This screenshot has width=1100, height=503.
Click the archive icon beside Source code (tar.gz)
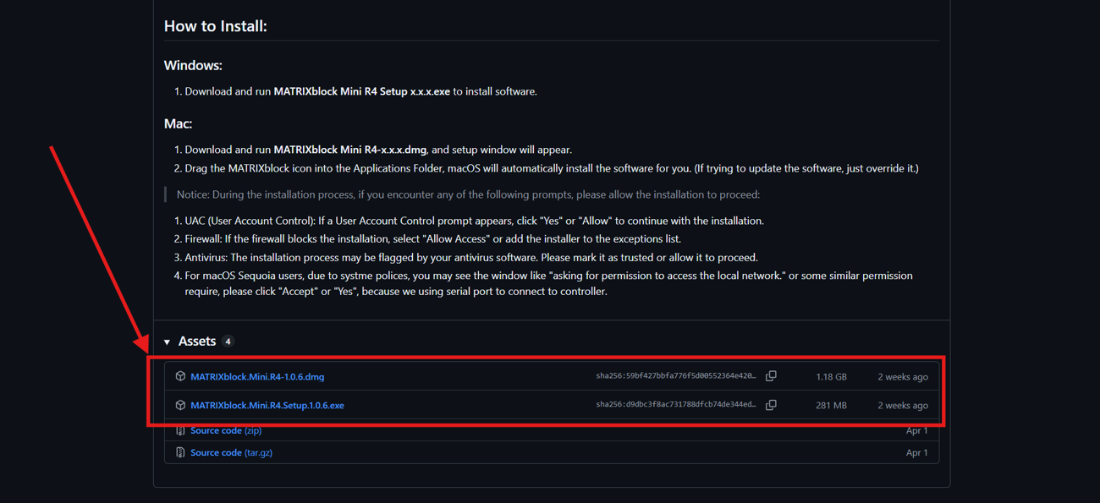pyautogui.click(x=180, y=453)
